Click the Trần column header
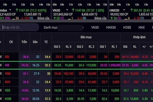The image size is (153, 102). [24, 42]
